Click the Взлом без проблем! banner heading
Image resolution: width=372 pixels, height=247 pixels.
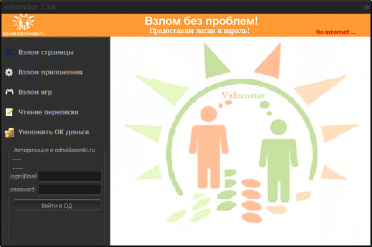click(201, 21)
